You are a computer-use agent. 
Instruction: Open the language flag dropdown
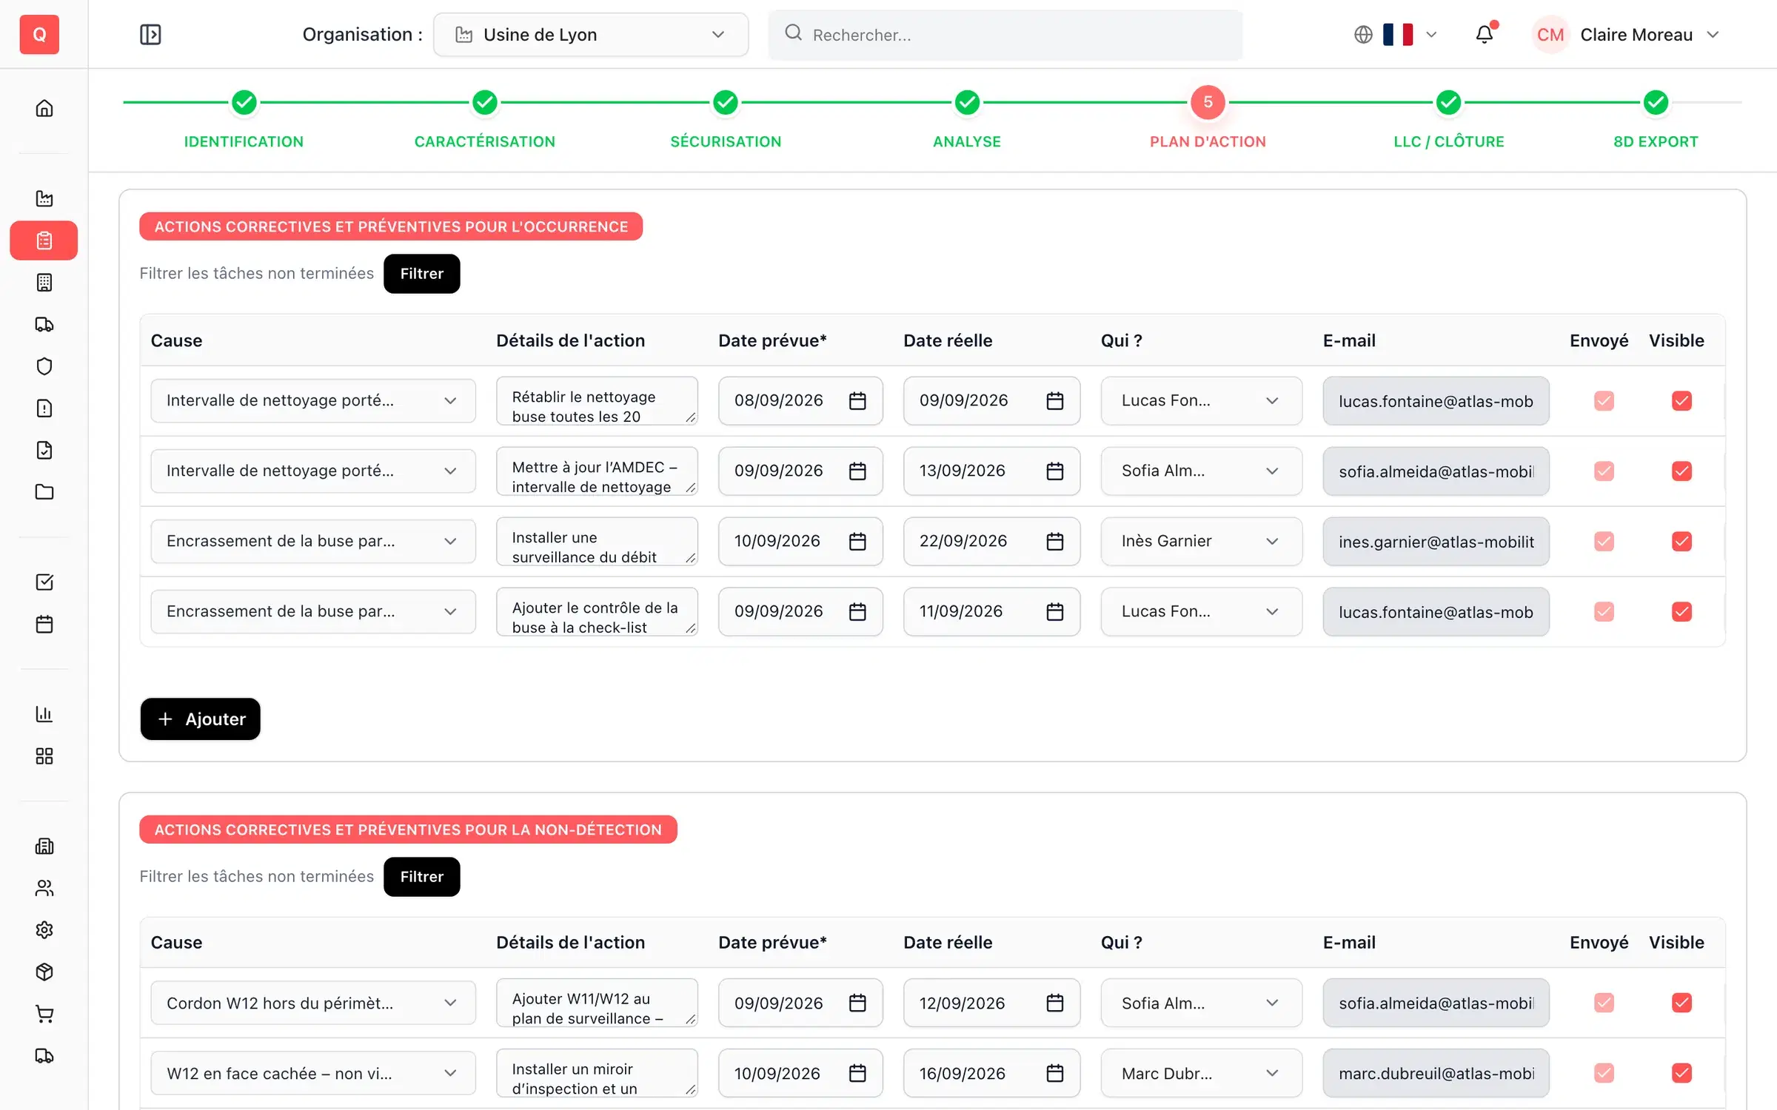pyautogui.click(x=1396, y=35)
